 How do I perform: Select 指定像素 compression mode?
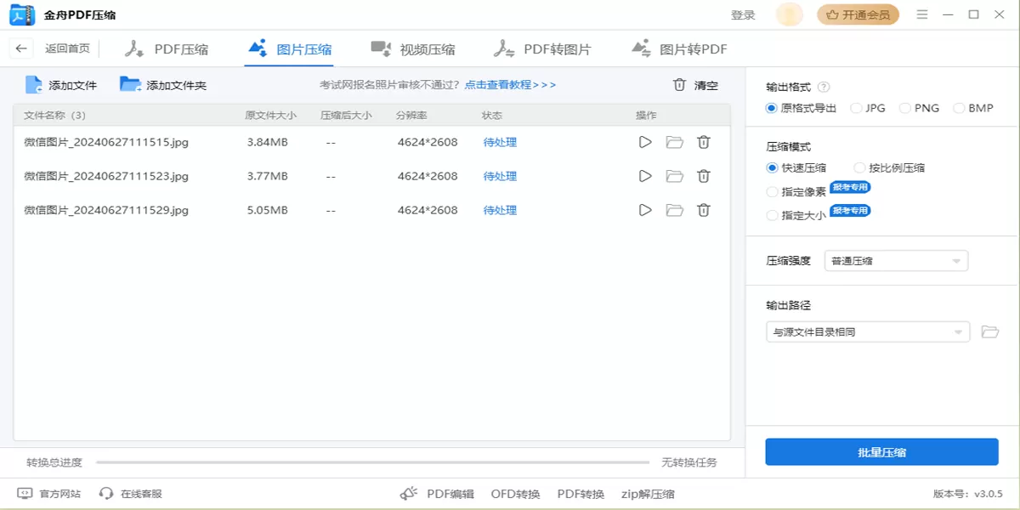click(796, 191)
